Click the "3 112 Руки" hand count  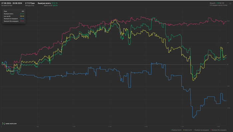[x=30, y=3]
